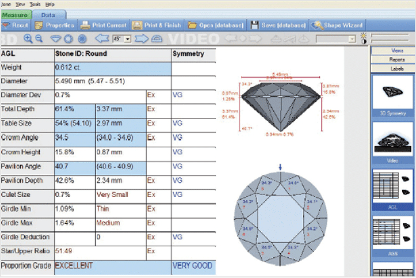Viewport: 416px width, 278px height.
Task: Click Print Current in the toolbar
Action: coord(104,25)
